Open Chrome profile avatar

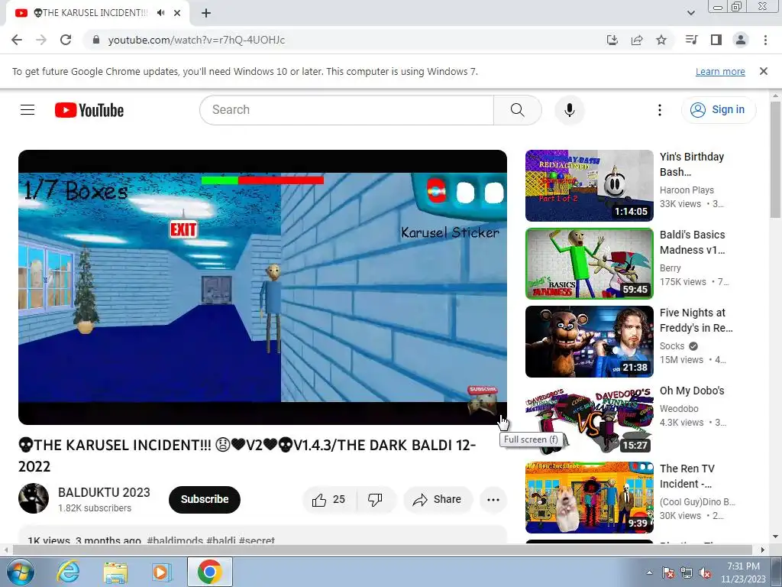741,40
